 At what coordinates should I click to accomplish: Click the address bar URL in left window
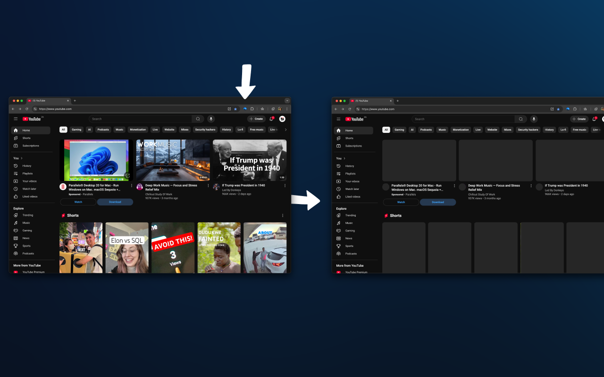55,109
